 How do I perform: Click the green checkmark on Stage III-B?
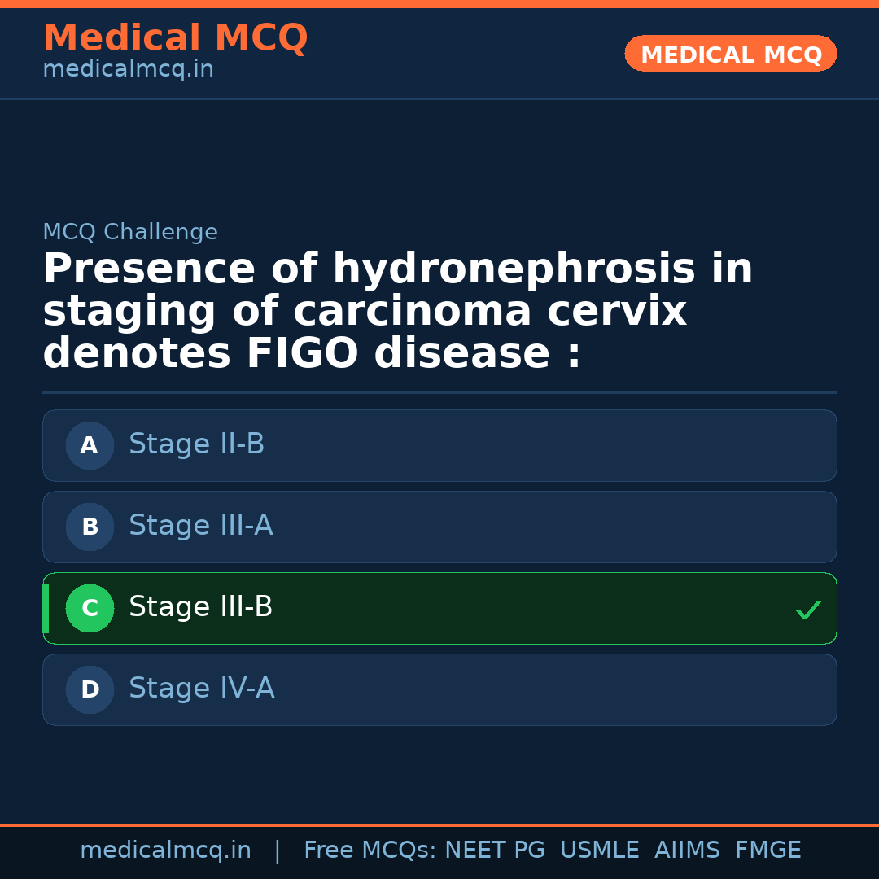[807, 610]
